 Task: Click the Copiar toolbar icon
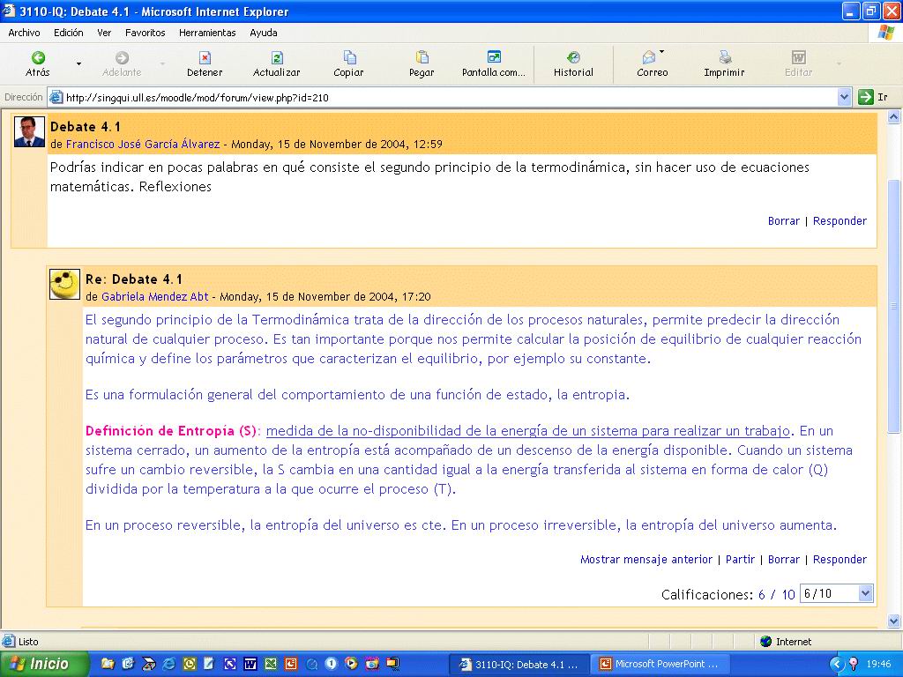pyautogui.click(x=349, y=58)
